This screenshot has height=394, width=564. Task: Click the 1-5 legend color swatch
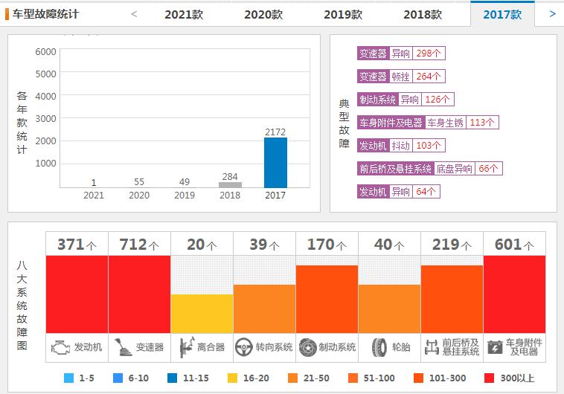[x=68, y=378]
